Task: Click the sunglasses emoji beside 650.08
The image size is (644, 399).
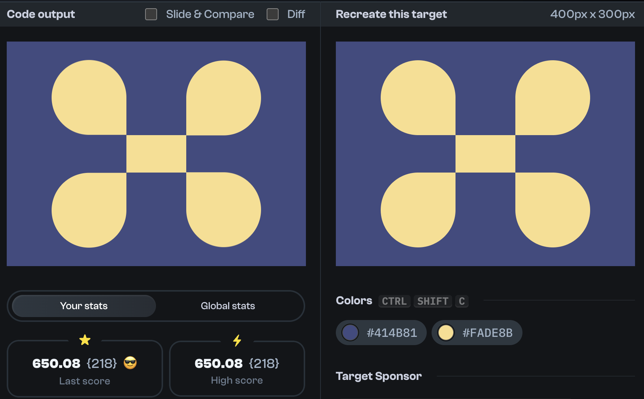Action: click(x=131, y=363)
